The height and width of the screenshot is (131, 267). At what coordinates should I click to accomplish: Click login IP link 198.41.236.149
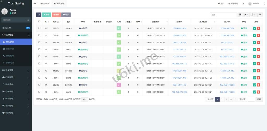coord(179,42)
